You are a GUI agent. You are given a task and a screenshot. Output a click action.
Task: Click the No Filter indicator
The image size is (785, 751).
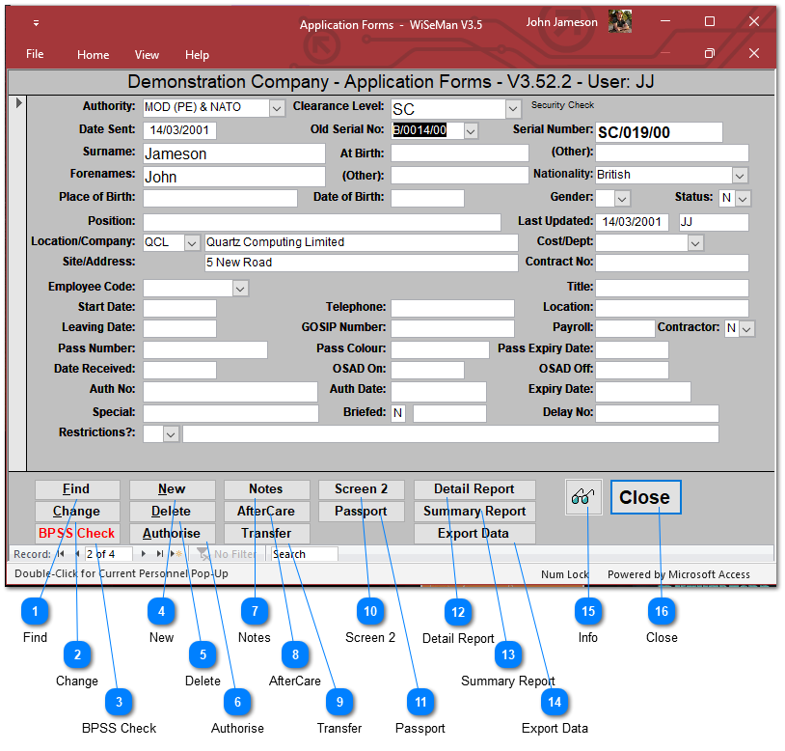tap(226, 554)
